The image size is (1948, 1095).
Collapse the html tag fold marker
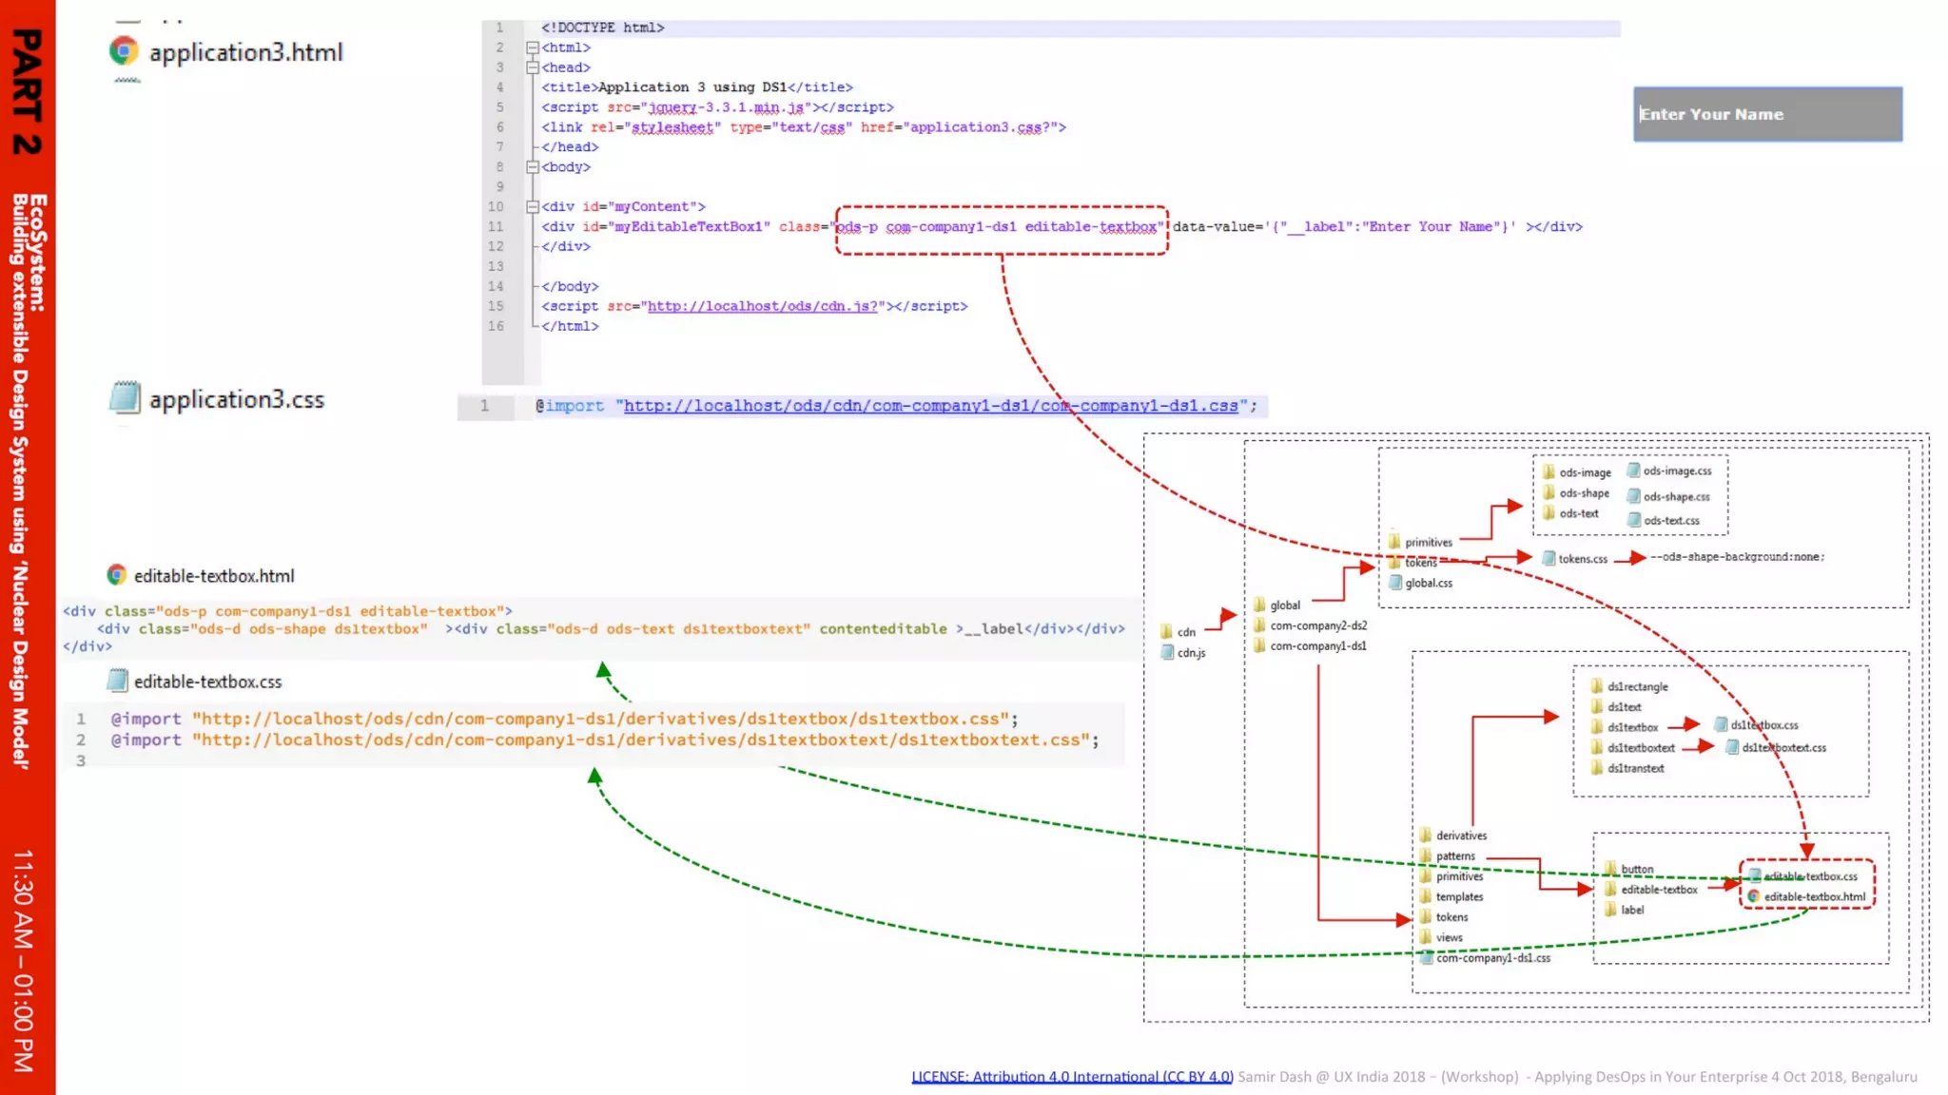pyautogui.click(x=533, y=48)
